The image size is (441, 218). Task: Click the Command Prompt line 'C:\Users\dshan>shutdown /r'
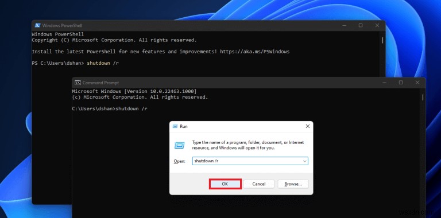tap(110, 109)
